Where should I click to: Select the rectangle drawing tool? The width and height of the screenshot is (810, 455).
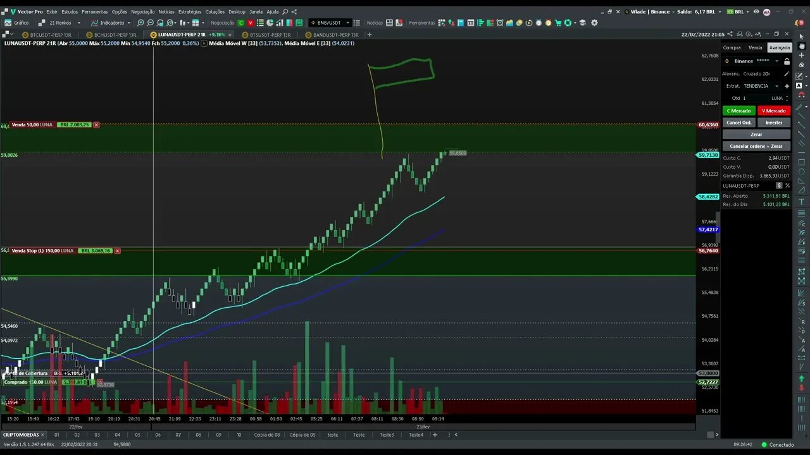point(801,162)
